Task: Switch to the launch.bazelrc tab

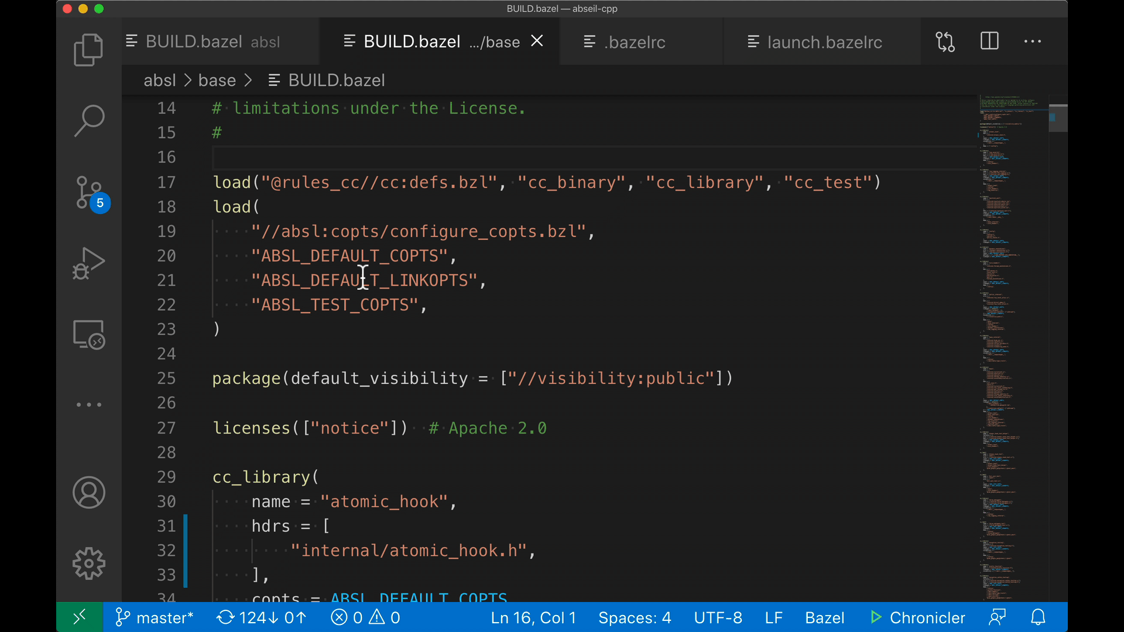Action: point(824,42)
